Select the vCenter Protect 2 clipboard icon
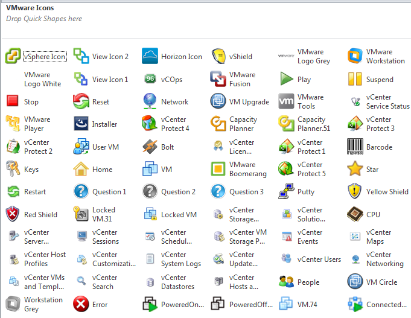The width and height of the screenshot is (411, 318). tap(13, 146)
